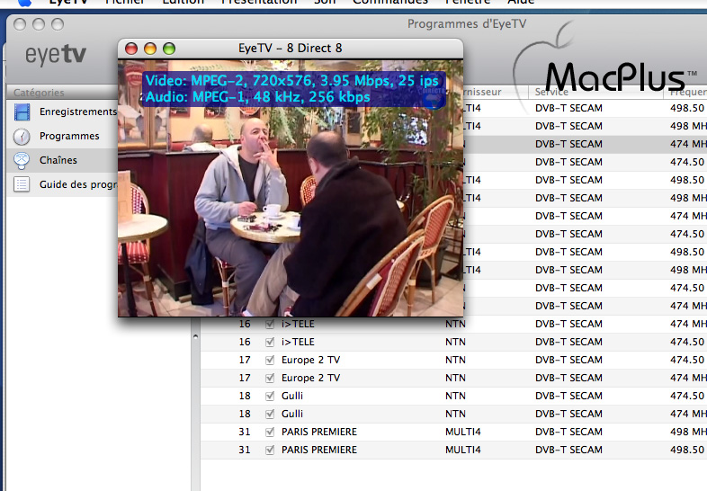707x491 pixels.
Task: Select channel name i>TELE at 474.50
Action: pos(298,342)
